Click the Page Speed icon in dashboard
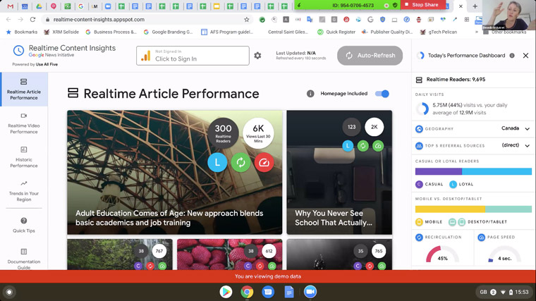The height and width of the screenshot is (301, 536). coord(481,237)
